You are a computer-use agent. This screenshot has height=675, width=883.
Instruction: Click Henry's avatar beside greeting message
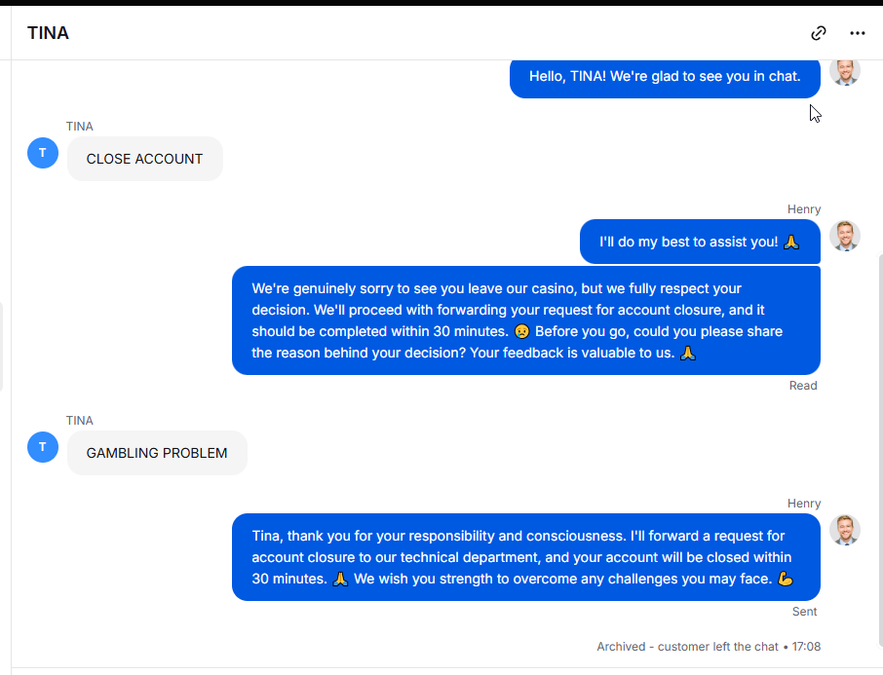845,72
